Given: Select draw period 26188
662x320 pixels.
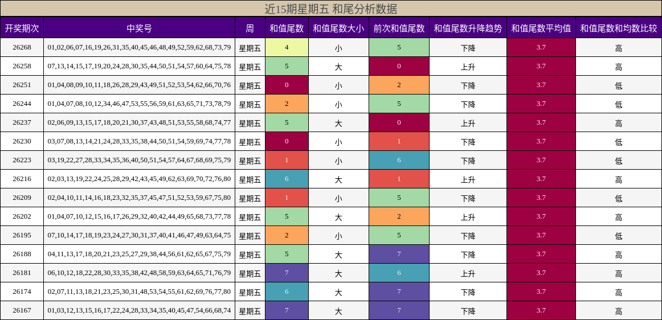Looking at the screenshot, I should click(x=22, y=254).
